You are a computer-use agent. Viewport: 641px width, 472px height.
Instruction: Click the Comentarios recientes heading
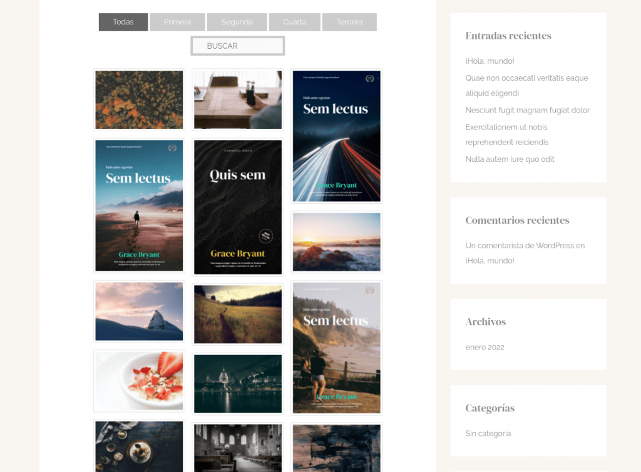tap(517, 221)
